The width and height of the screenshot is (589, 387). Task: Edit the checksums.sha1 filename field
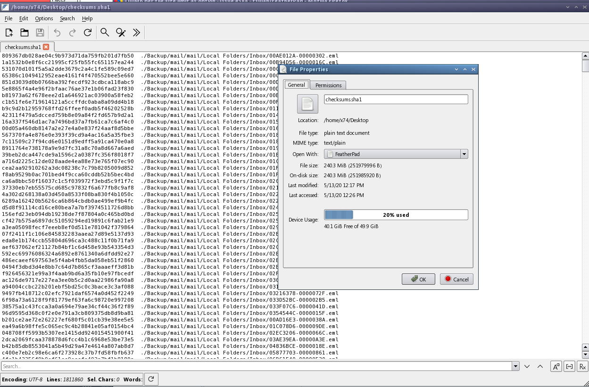395,99
